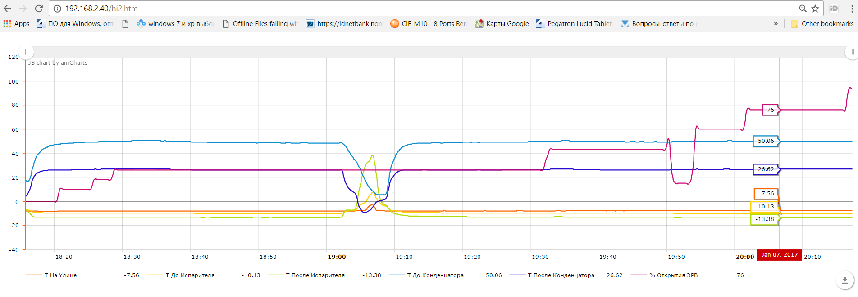View site information icon in address bar
This screenshot has width=858, height=297.
tap(57, 9)
